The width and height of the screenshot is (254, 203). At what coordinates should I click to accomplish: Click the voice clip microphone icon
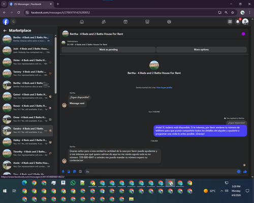tap(63, 172)
